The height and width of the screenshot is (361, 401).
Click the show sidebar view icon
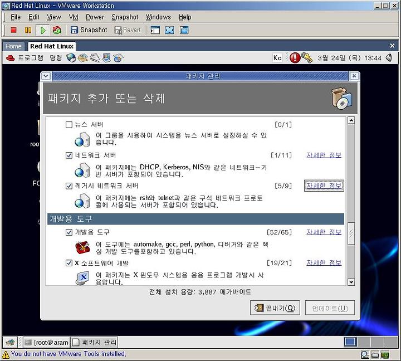click(x=155, y=30)
